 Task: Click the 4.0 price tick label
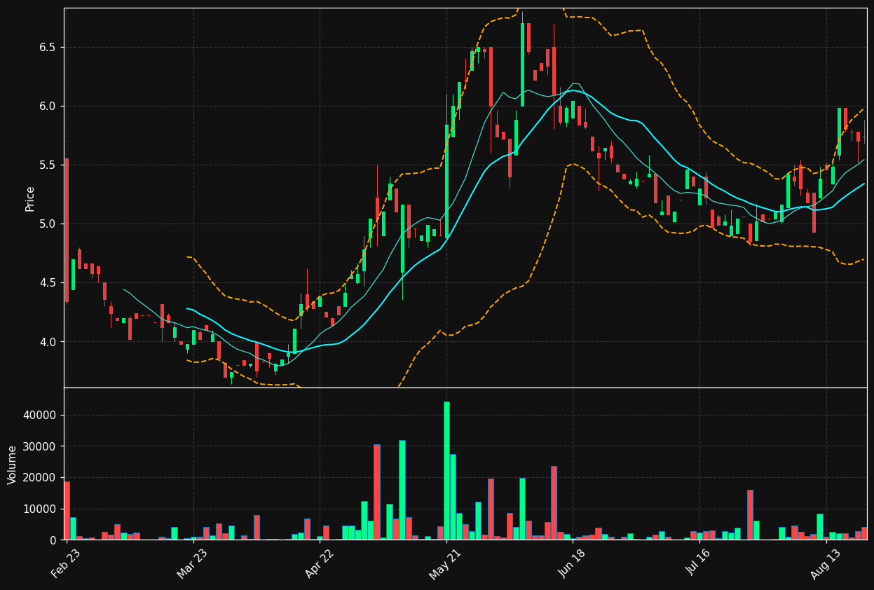(x=48, y=342)
